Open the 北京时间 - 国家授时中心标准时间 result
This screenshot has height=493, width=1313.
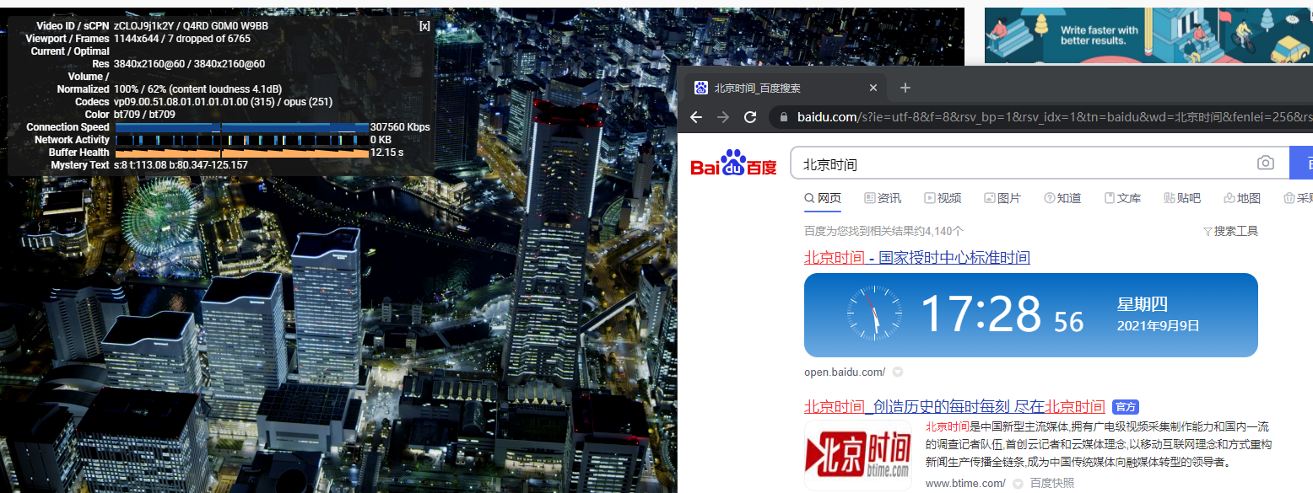coord(916,258)
